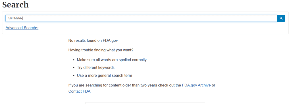This screenshot has height=104, width=291.
Task: Open the FDA.gov Archive link
Action: tap(196, 85)
